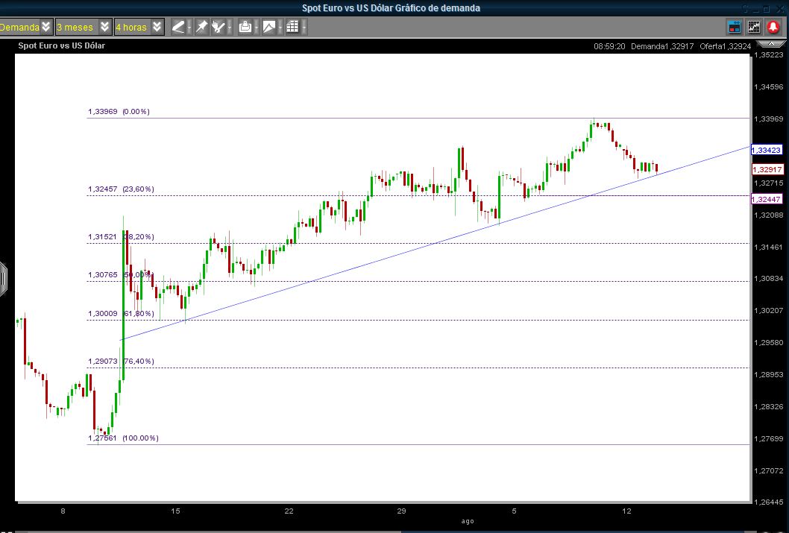Select the red 1,32917 current price tag
789x533 pixels.
tap(768, 169)
